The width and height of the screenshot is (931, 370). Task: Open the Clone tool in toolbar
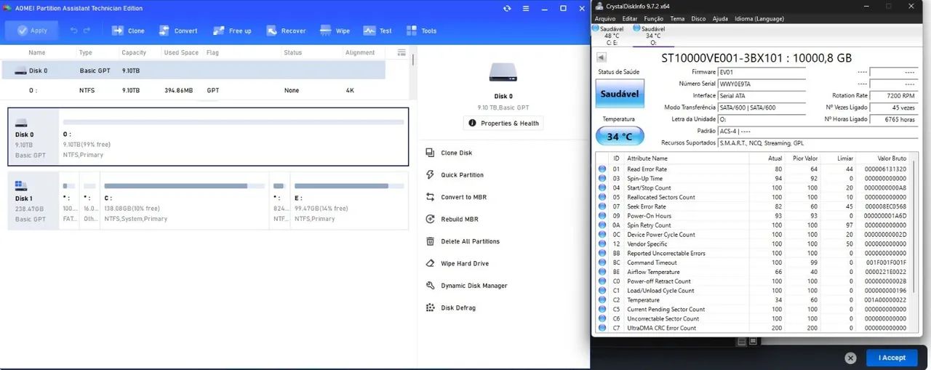pyautogui.click(x=128, y=31)
